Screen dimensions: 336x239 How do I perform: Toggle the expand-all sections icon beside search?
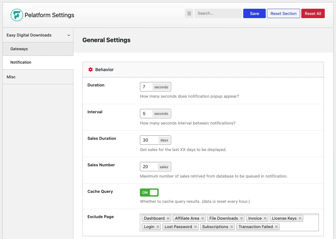click(x=189, y=13)
